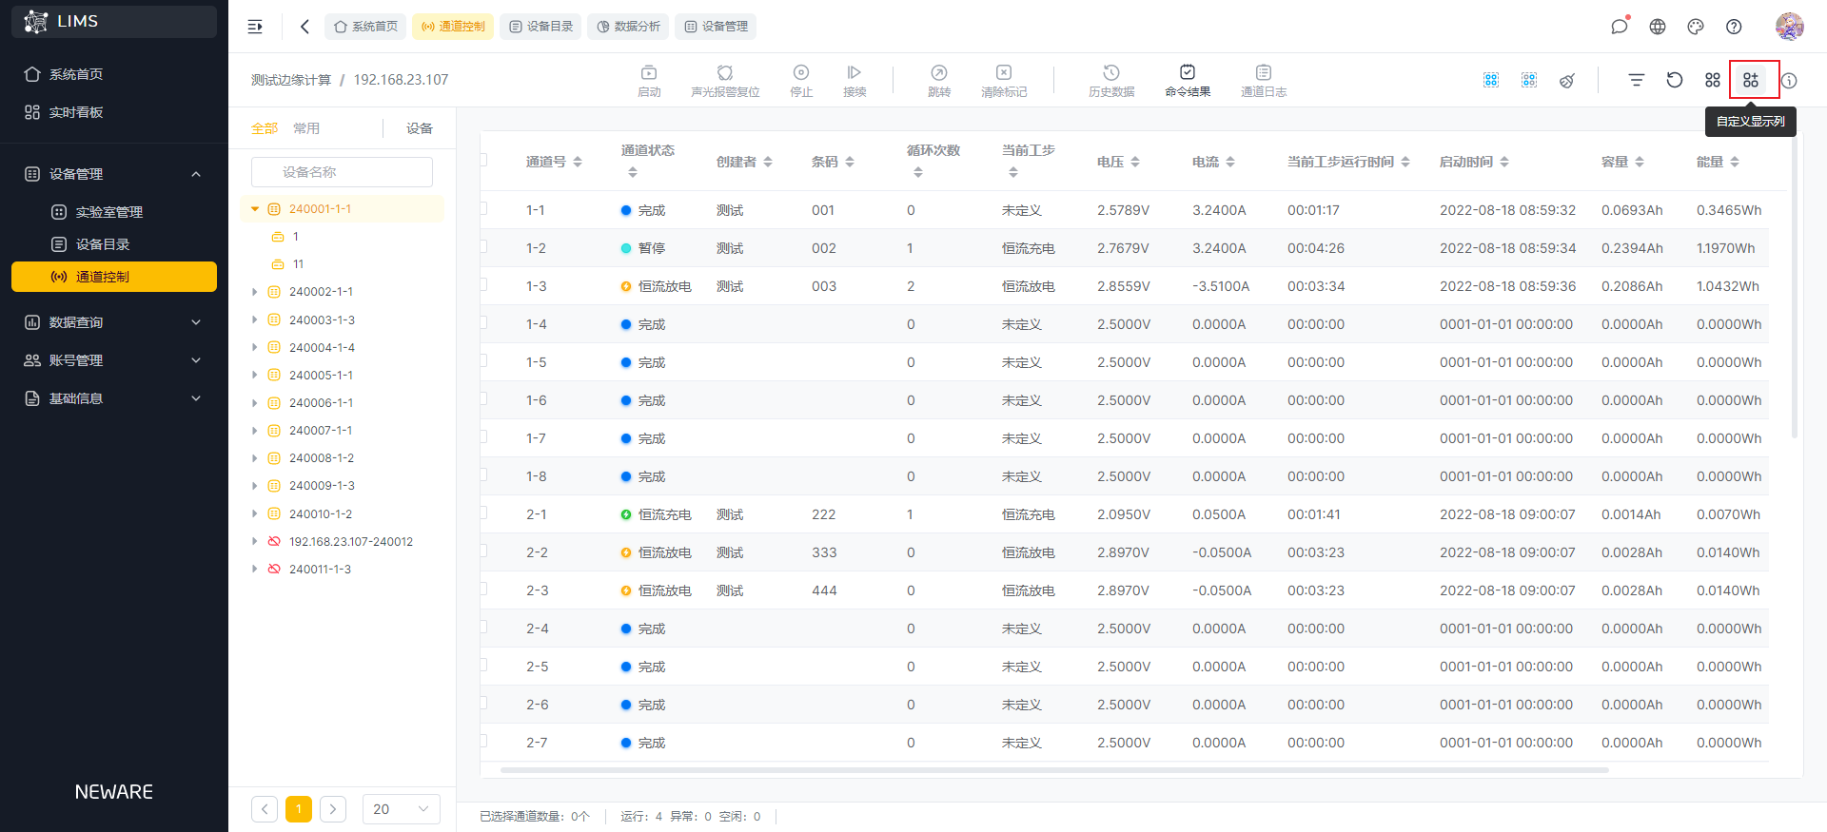Collapse the sidebar with hamburger icon
The image size is (1827, 832).
pyautogui.click(x=255, y=27)
